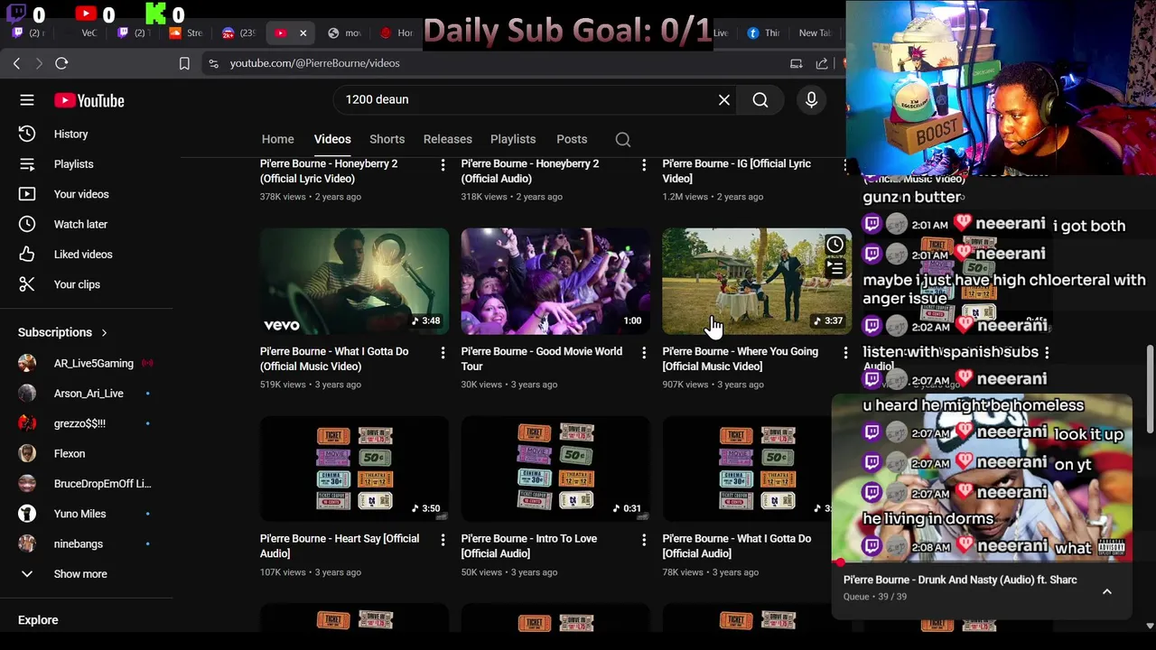Viewport: 1156px width, 650px height.
Task: Open options for Good Movie World Tour
Action: tap(644, 353)
